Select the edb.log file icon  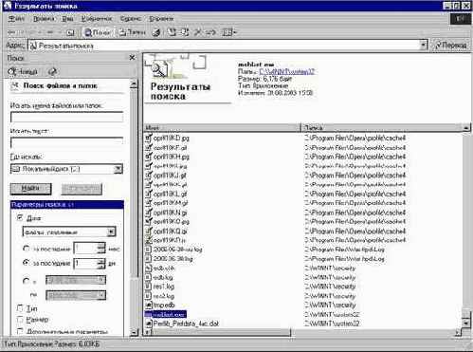tap(149, 277)
